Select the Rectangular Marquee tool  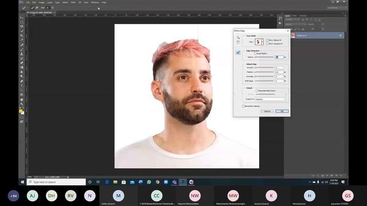22,22
